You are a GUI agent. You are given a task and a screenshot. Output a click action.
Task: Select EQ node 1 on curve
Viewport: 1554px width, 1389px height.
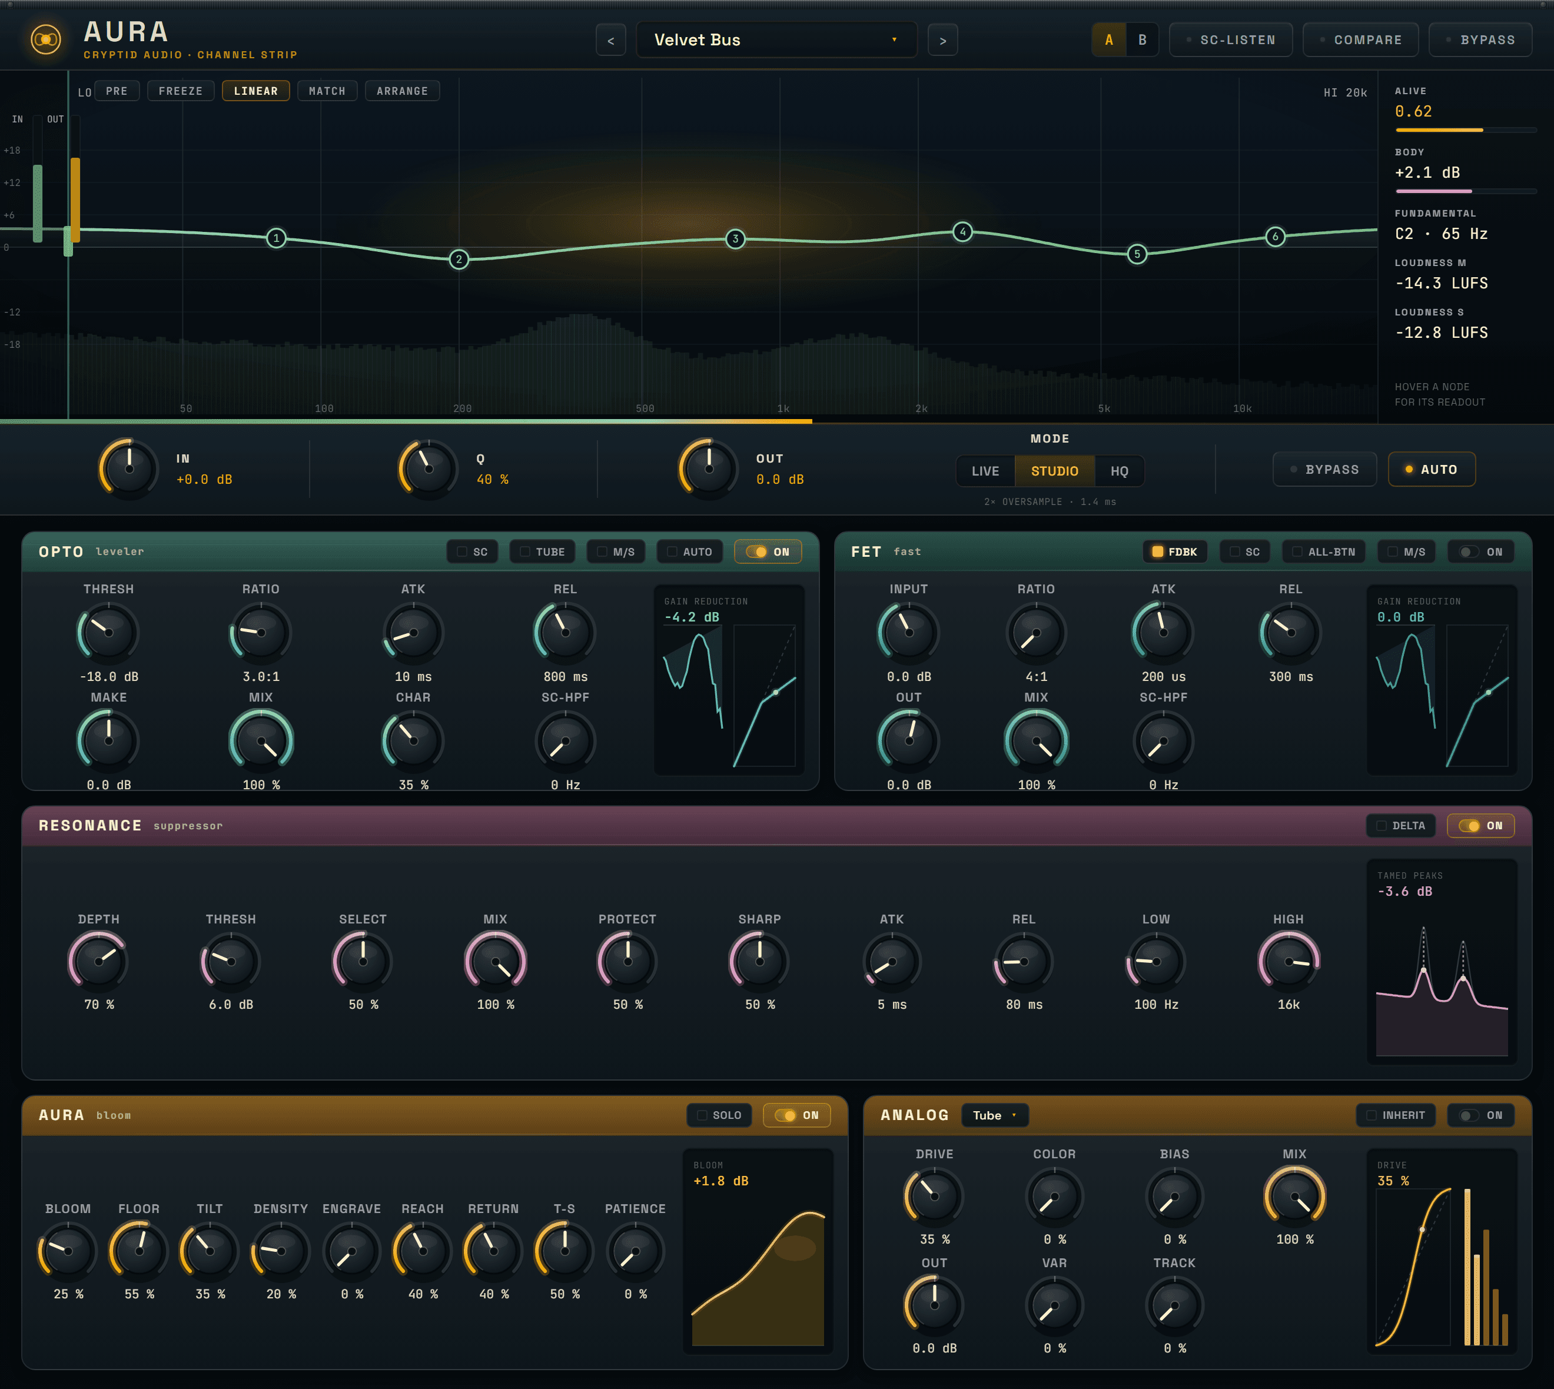coord(276,238)
